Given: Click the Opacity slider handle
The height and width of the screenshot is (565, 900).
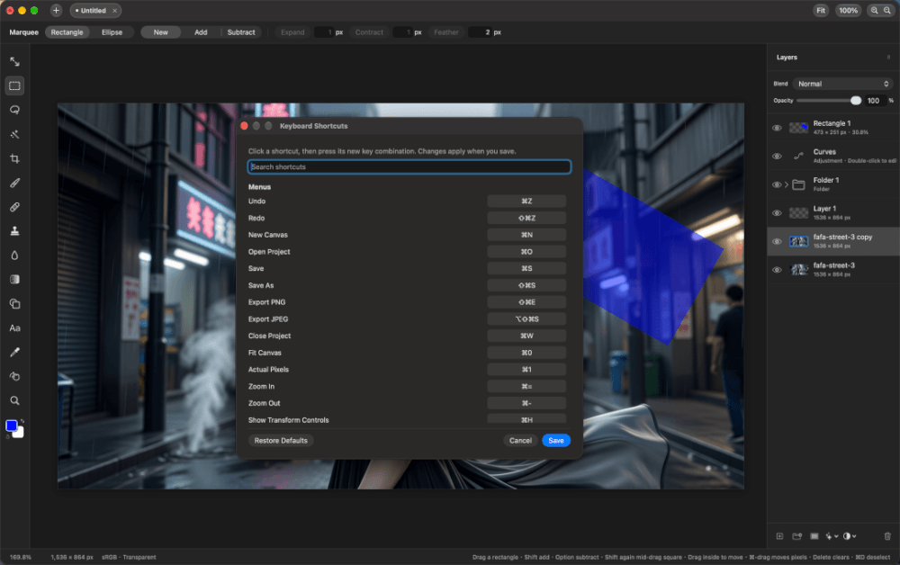Looking at the screenshot, I should click(x=856, y=101).
